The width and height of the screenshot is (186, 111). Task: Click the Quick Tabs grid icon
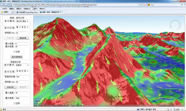pyautogui.click(x=13, y=12)
